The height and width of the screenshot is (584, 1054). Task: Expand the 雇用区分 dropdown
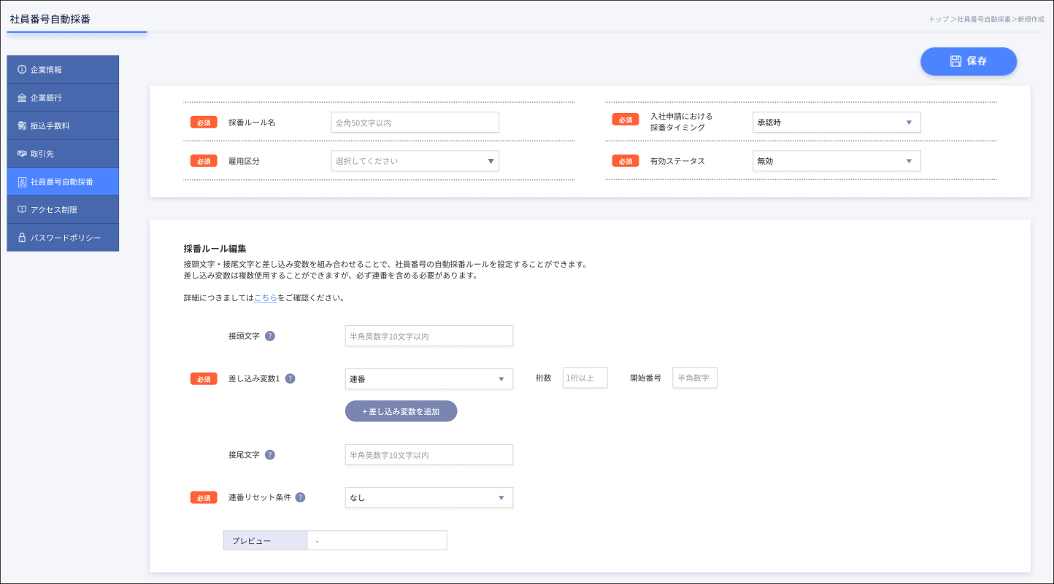click(x=415, y=161)
